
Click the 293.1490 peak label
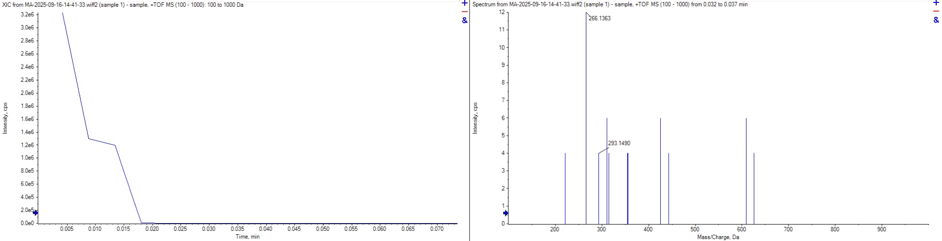pyautogui.click(x=619, y=143)
